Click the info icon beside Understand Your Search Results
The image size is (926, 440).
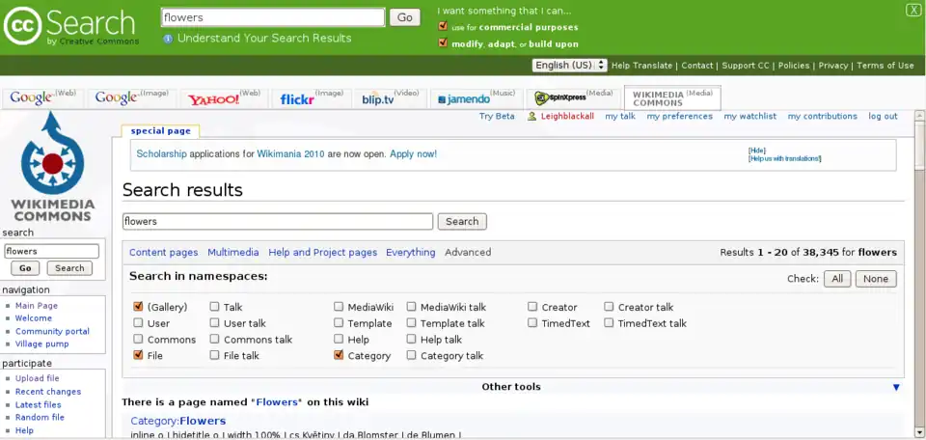[168, 39]
